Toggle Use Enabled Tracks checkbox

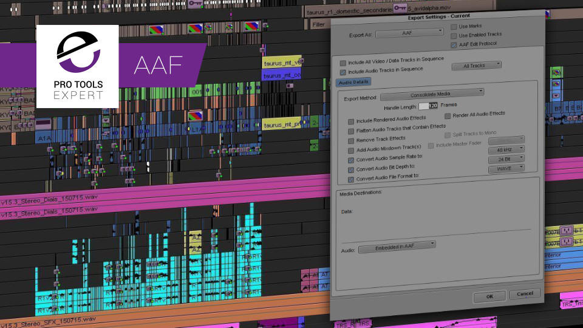[x=454, y=36]
